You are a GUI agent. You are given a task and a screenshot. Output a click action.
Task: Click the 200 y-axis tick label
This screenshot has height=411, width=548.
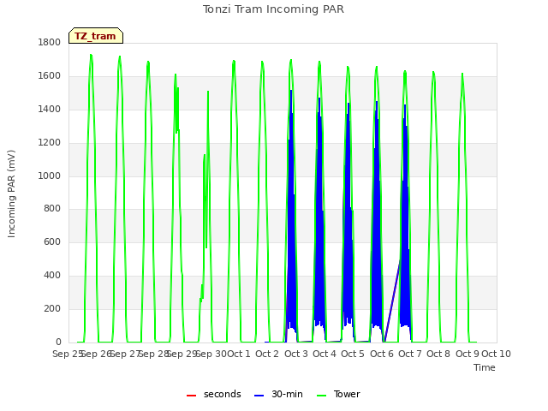click(52, 308)
